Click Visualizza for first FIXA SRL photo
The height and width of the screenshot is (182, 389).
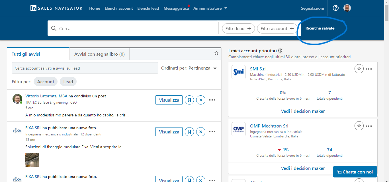pyautogui.click(x=169, y=132)
